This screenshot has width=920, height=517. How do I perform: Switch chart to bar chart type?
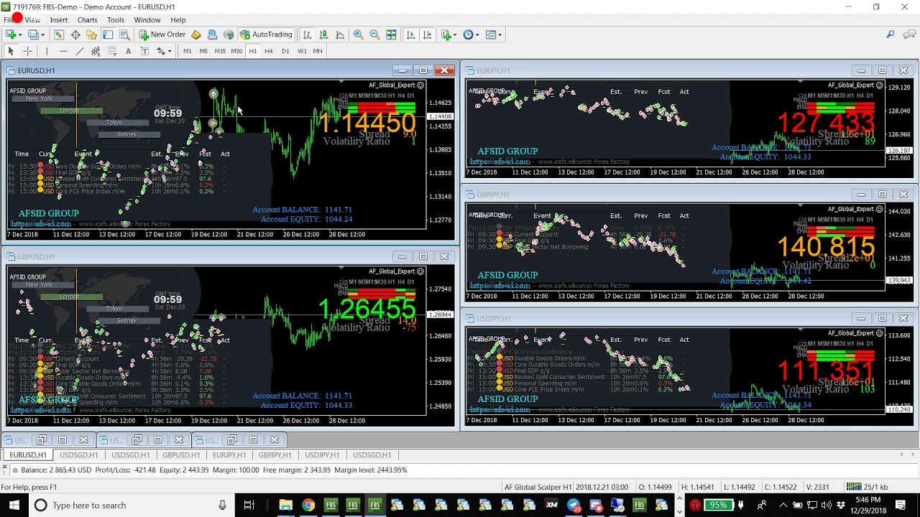pos(307,34)
